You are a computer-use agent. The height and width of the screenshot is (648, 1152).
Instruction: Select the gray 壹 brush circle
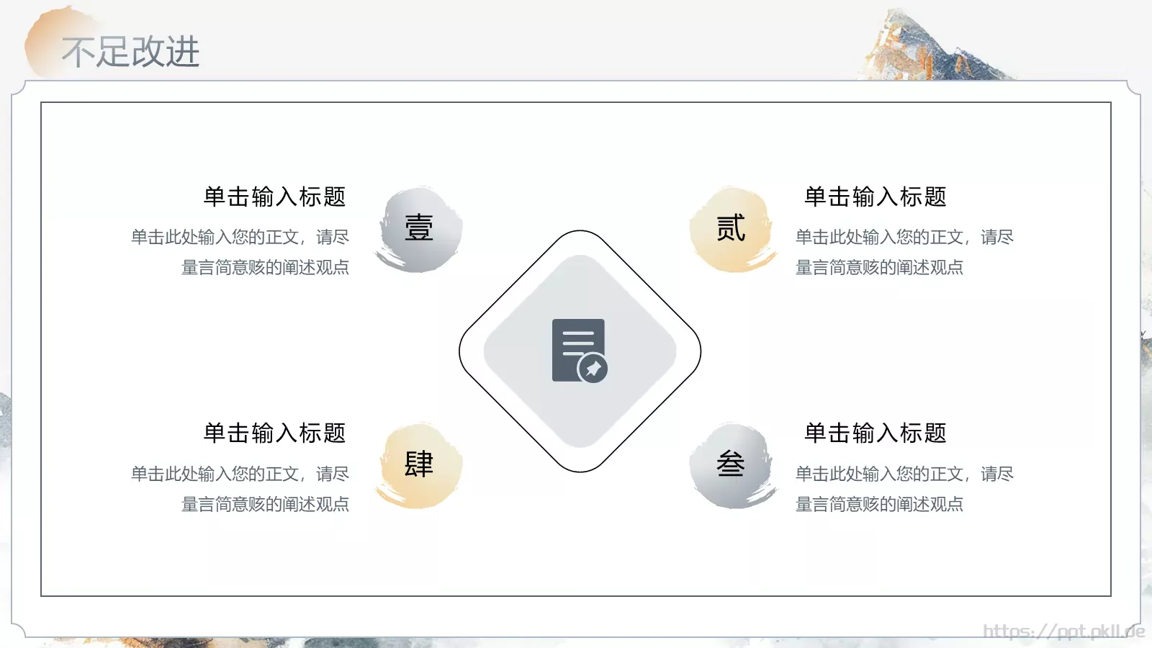(419, 229)
